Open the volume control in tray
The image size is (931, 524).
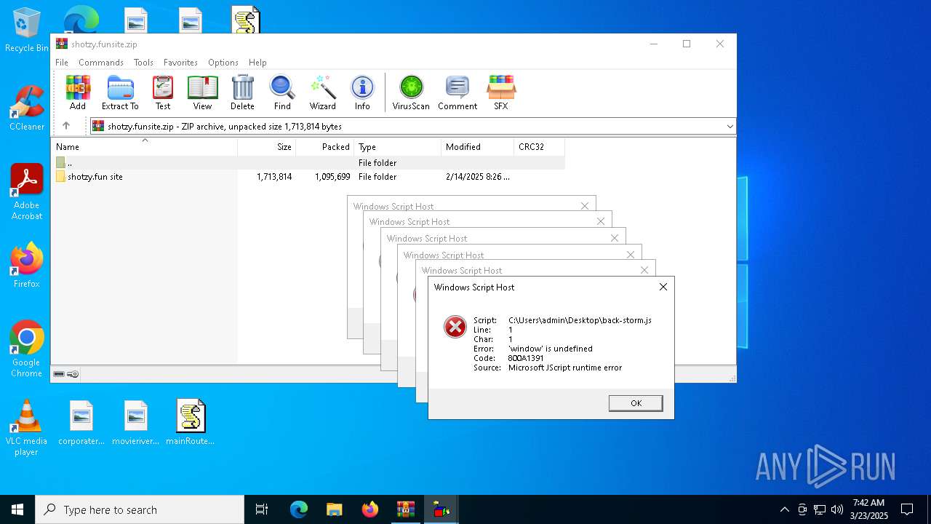(836, 509)
